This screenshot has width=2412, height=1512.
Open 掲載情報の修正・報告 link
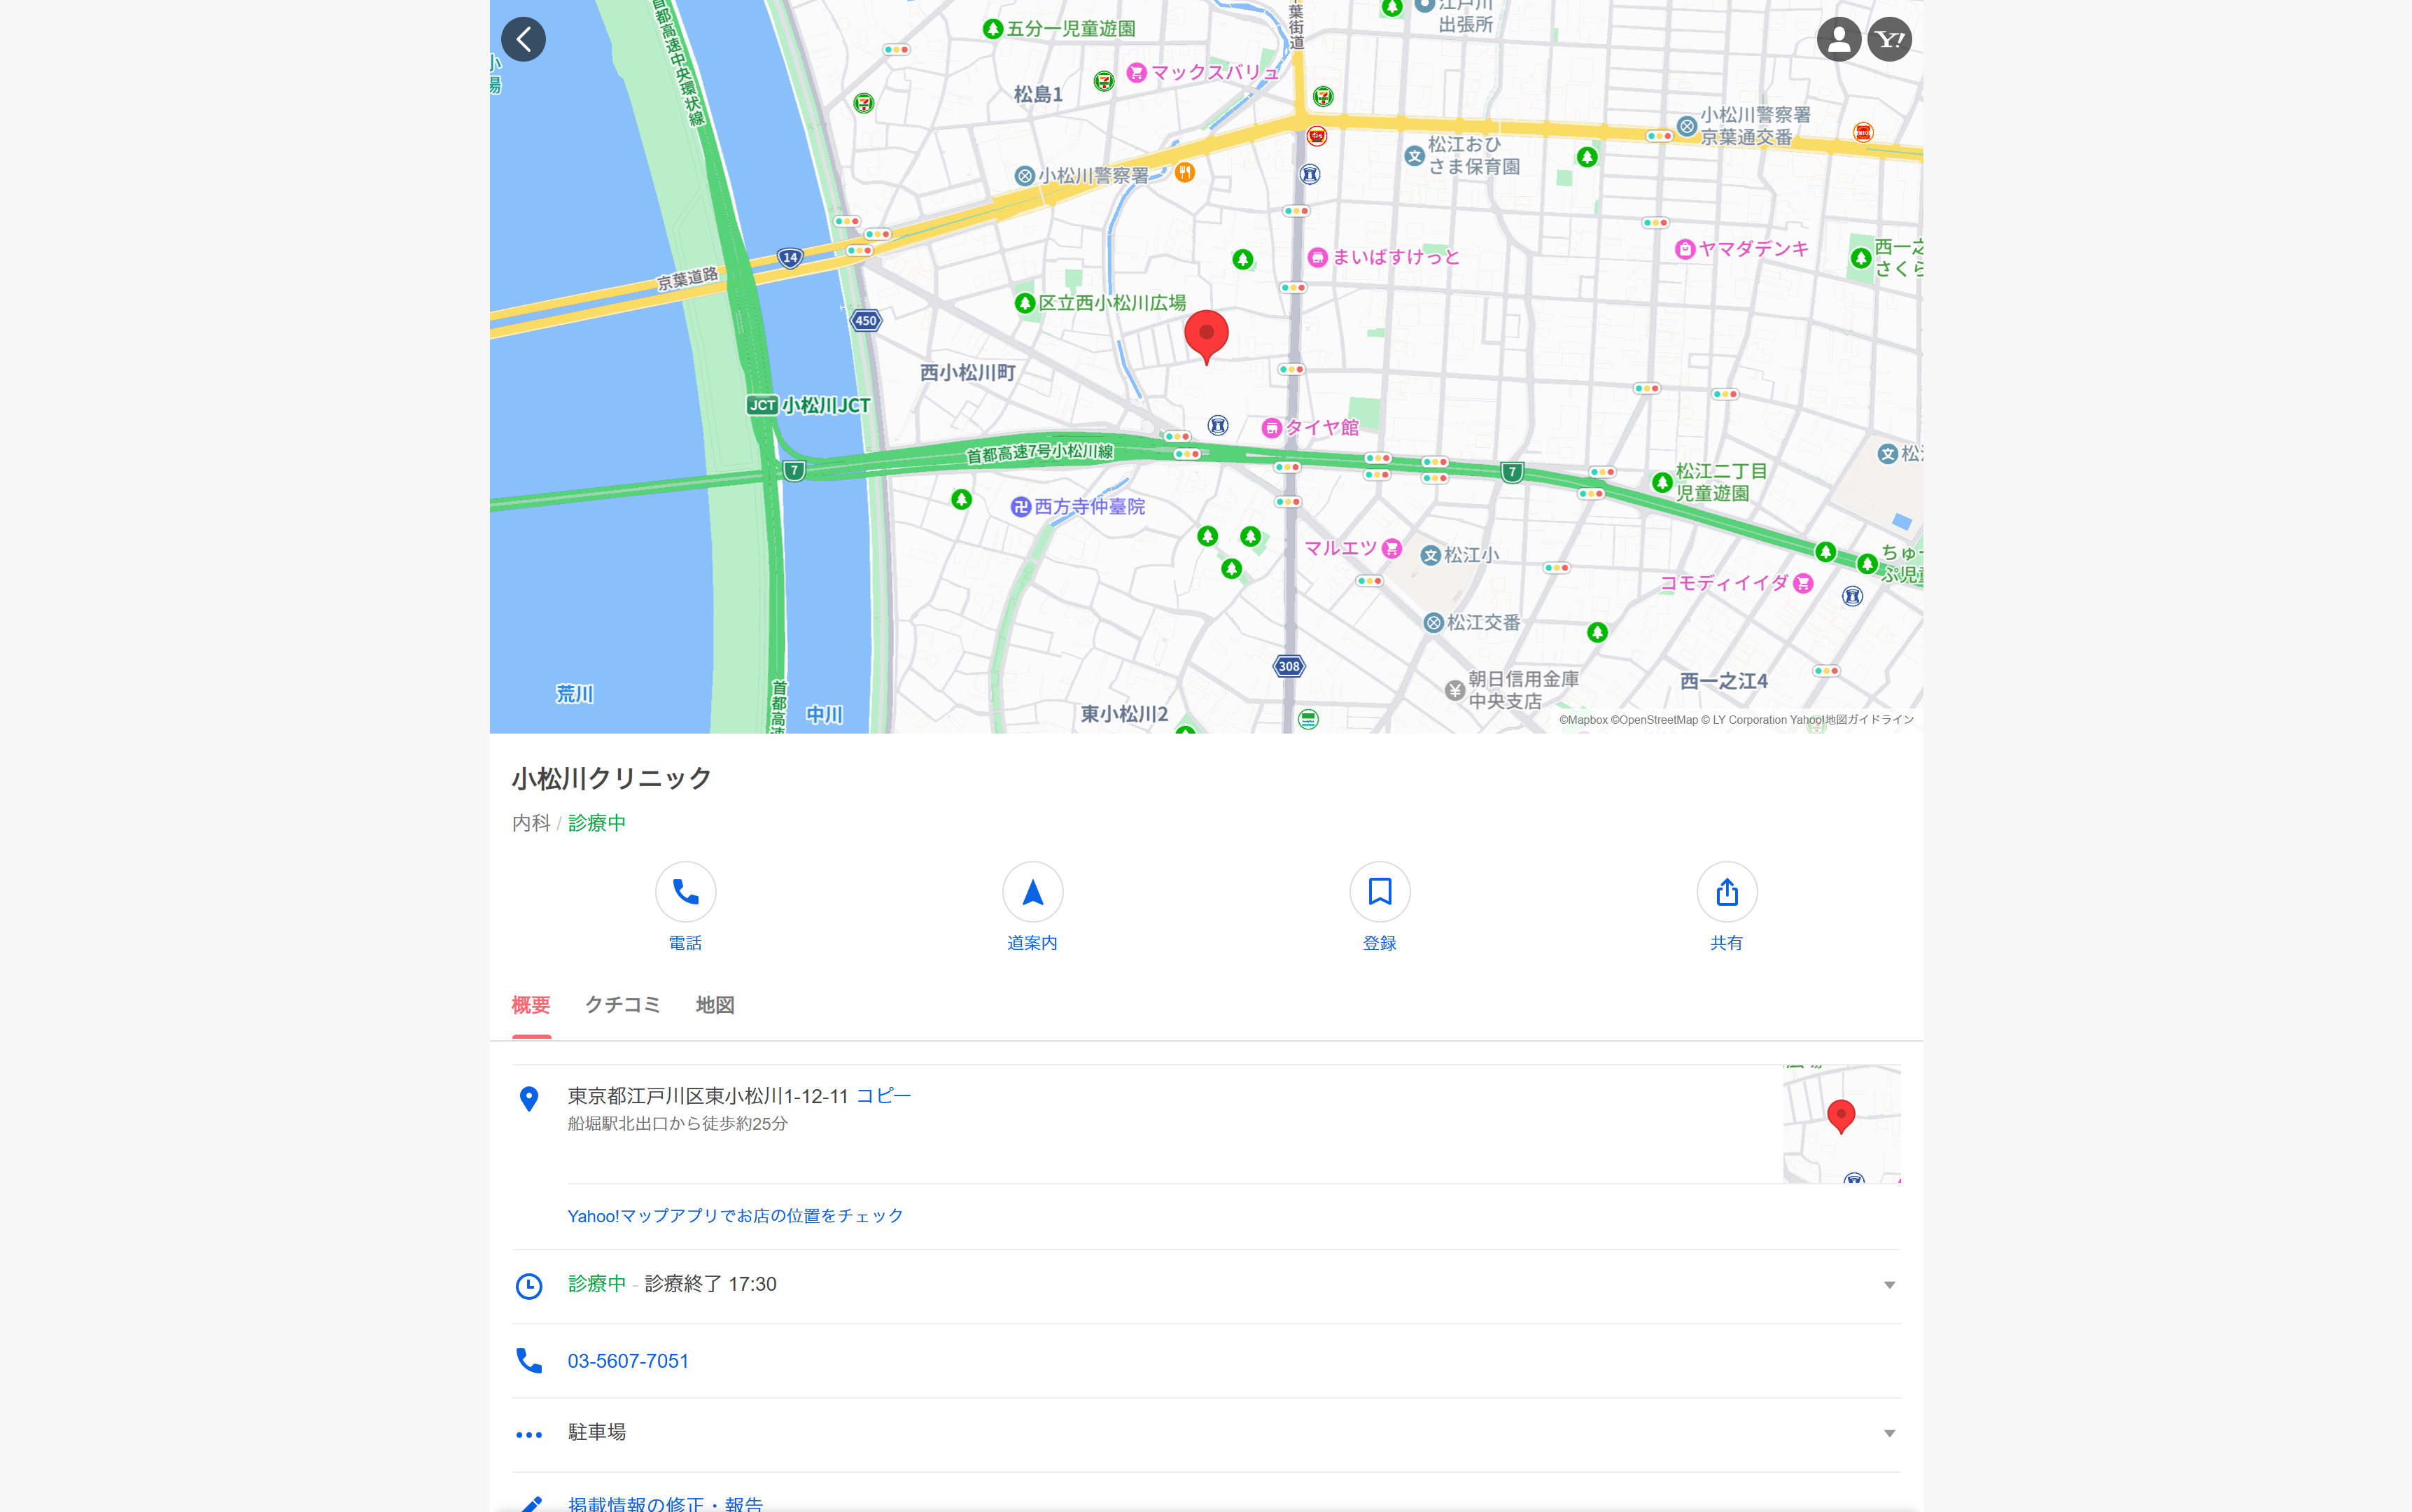[x=665, y=1503]
